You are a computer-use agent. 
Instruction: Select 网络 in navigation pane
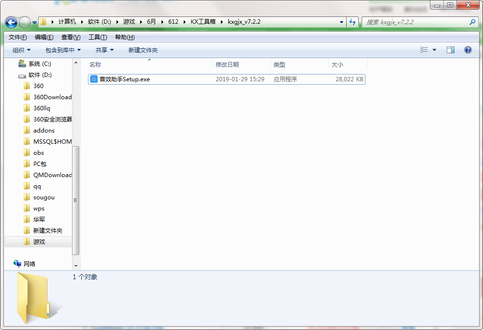pyautogui.click(x=29, y=264)
